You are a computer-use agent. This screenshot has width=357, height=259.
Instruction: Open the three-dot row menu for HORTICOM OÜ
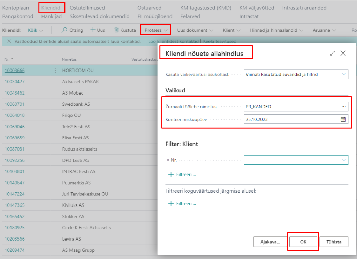coord(55,71)
